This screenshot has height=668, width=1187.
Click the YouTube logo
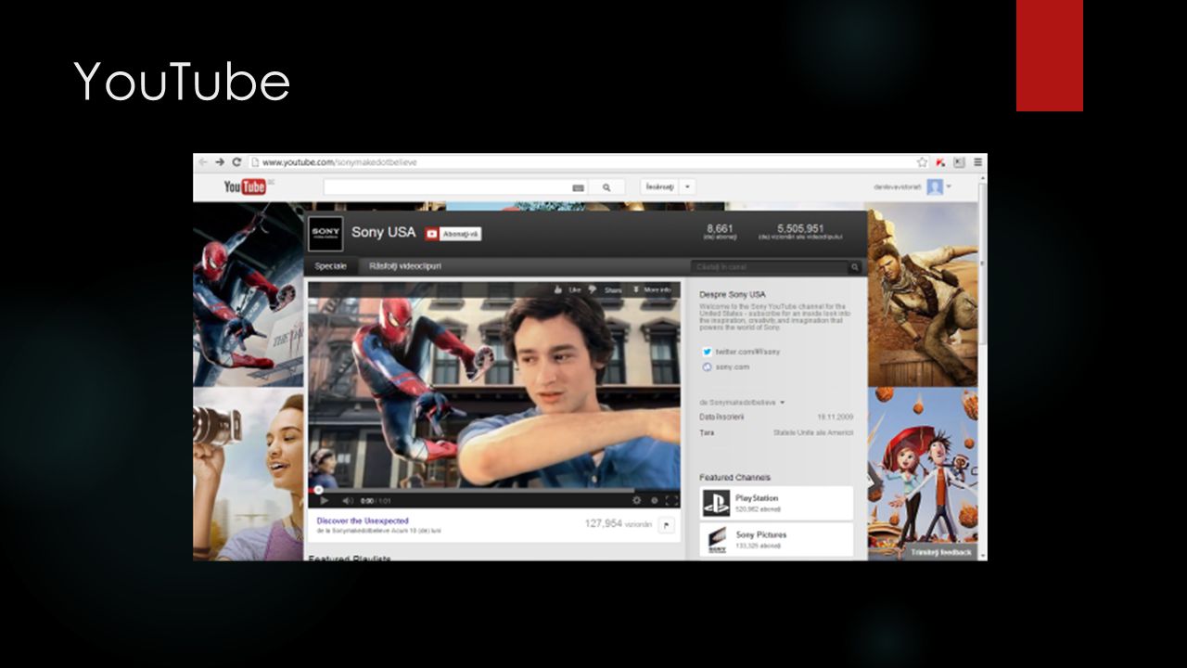(x=246, y=186)
